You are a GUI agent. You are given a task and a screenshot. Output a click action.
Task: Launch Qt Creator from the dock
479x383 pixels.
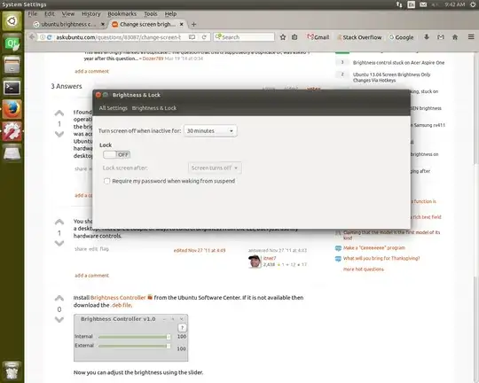click(12, 43)
